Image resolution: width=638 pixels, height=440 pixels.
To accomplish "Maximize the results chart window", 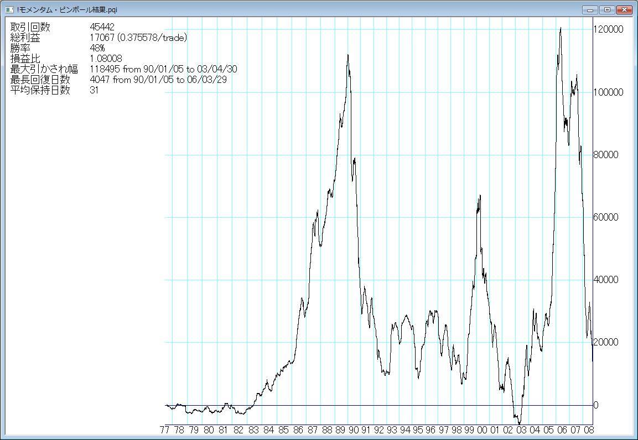I will click(x=607, y=9).
